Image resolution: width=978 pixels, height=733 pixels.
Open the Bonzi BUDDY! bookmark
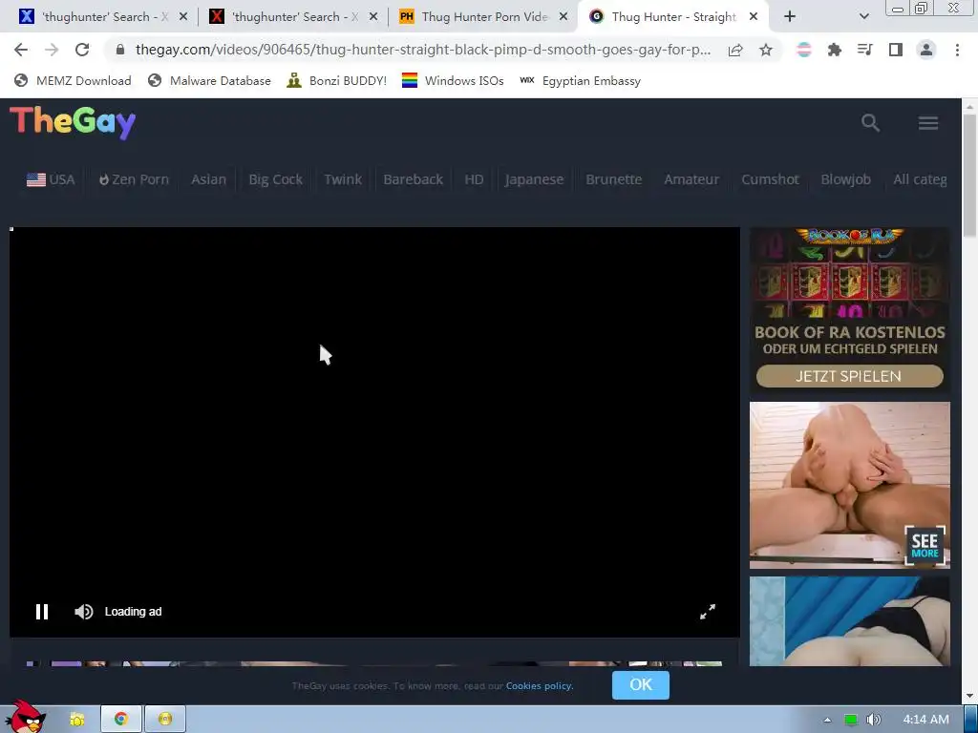click(x=337, y=80)
